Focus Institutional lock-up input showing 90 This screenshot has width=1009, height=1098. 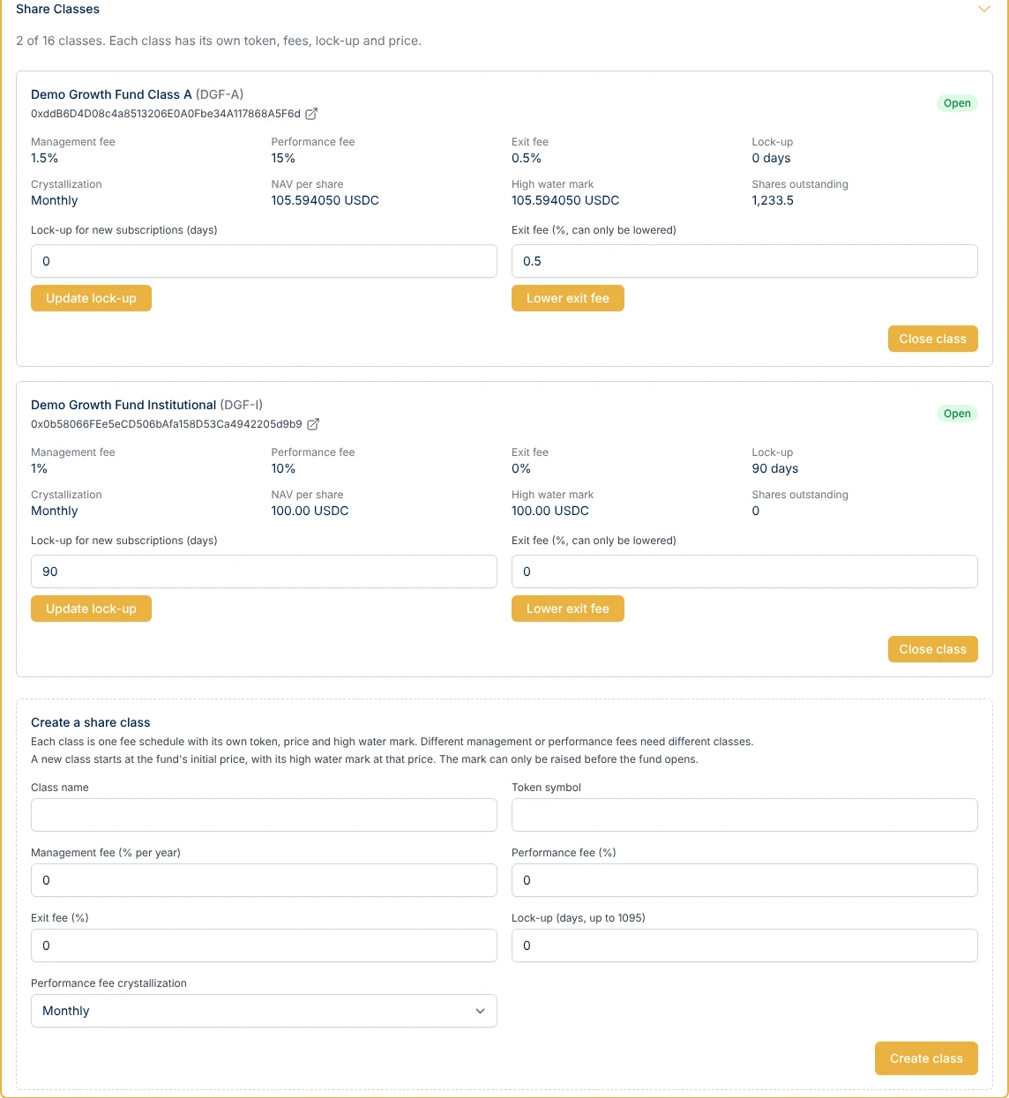264,571
